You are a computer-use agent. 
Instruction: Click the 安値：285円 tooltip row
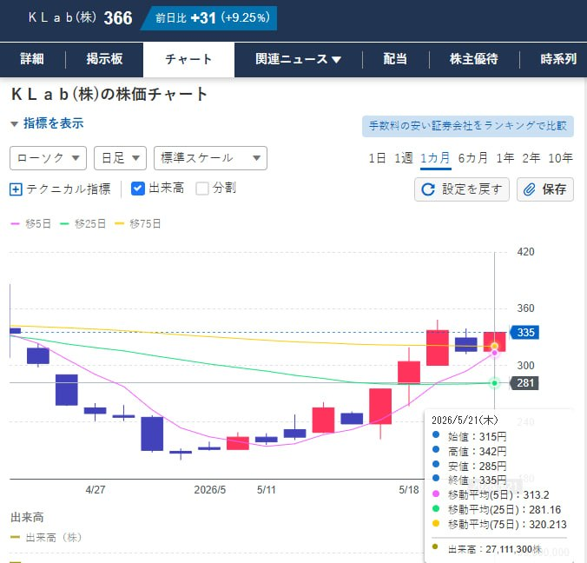pos(470,466)
